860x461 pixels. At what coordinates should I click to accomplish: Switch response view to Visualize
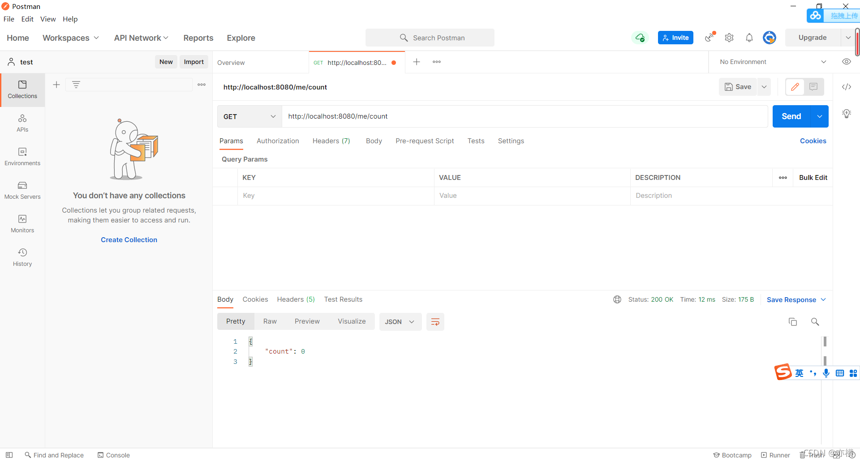click(352, 321)
